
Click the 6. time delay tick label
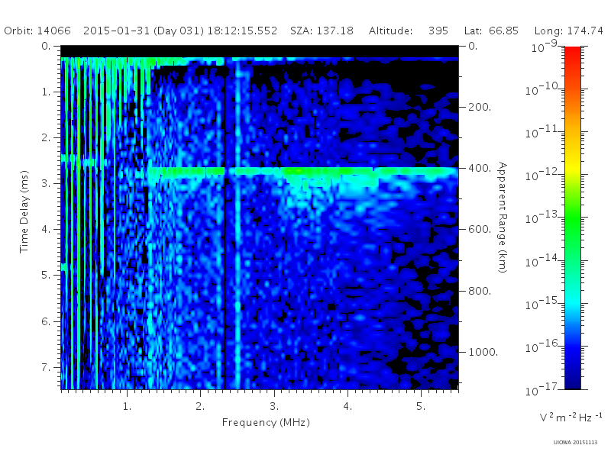point(47,321)
